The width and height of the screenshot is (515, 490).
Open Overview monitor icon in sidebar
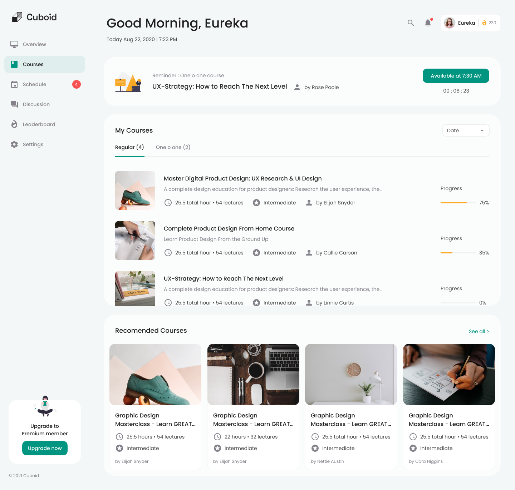pyautogui.click(x=14, y=44)
